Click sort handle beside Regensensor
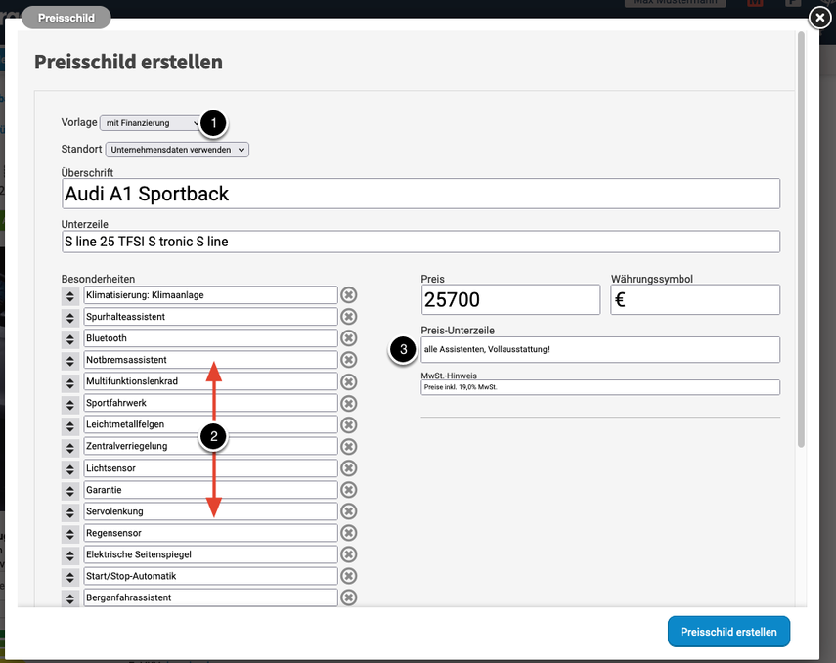Screen dimensions: 836x663 [70, 533]
